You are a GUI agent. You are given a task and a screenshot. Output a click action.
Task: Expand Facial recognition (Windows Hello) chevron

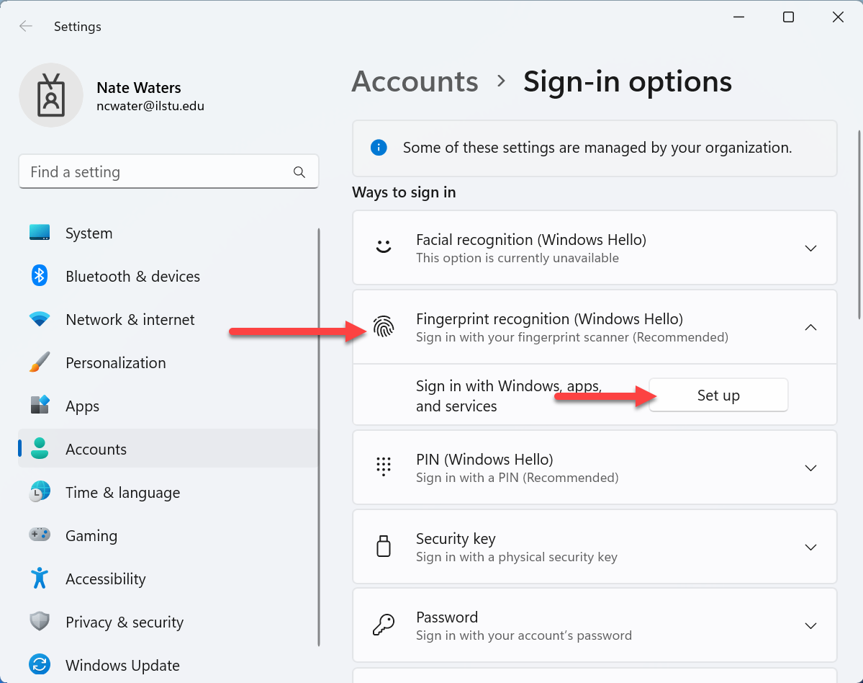(x=810, y=248)
